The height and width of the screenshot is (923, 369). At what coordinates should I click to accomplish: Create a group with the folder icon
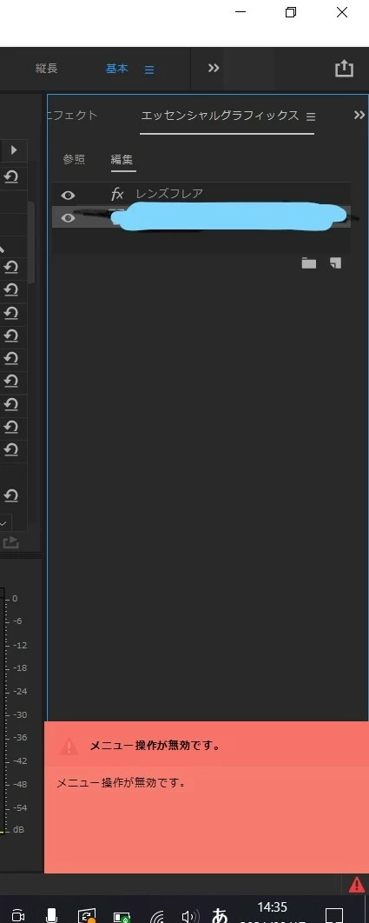click(309, 263)
